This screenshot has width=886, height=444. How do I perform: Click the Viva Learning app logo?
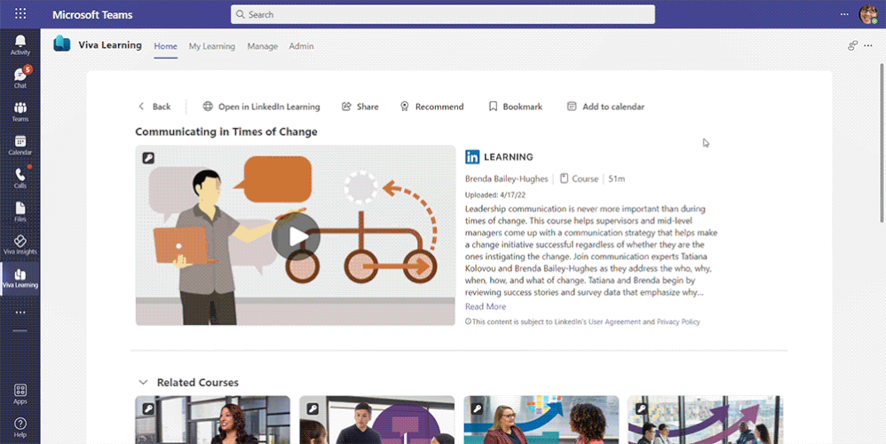(x=62, y=44)
